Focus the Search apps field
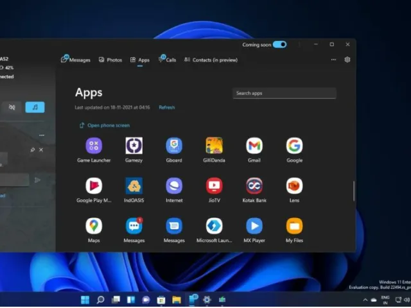The height and width of the screenshot is (308, 411). [x=284, y=93]
